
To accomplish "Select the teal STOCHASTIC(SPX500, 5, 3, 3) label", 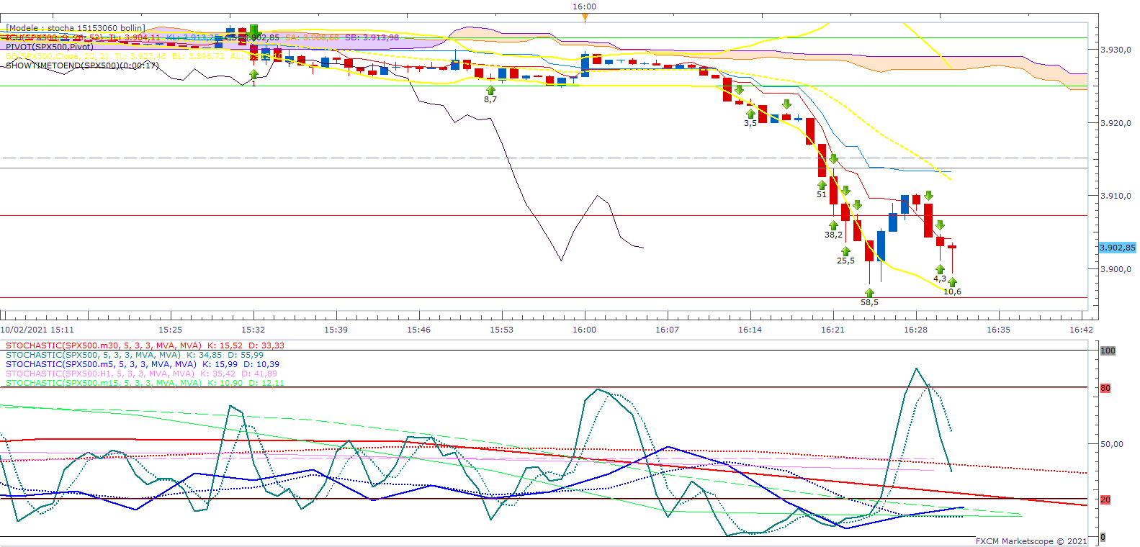I will tap(135, 355).
